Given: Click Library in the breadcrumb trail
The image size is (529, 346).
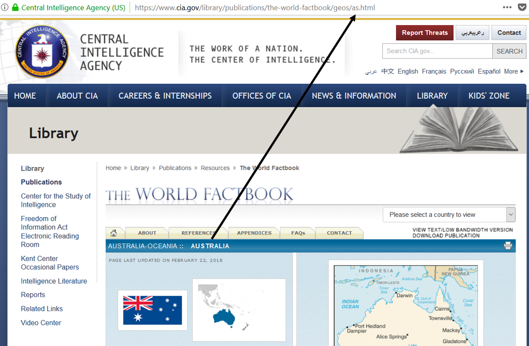Looking at the screenshot, I should [x=140, y=168].
